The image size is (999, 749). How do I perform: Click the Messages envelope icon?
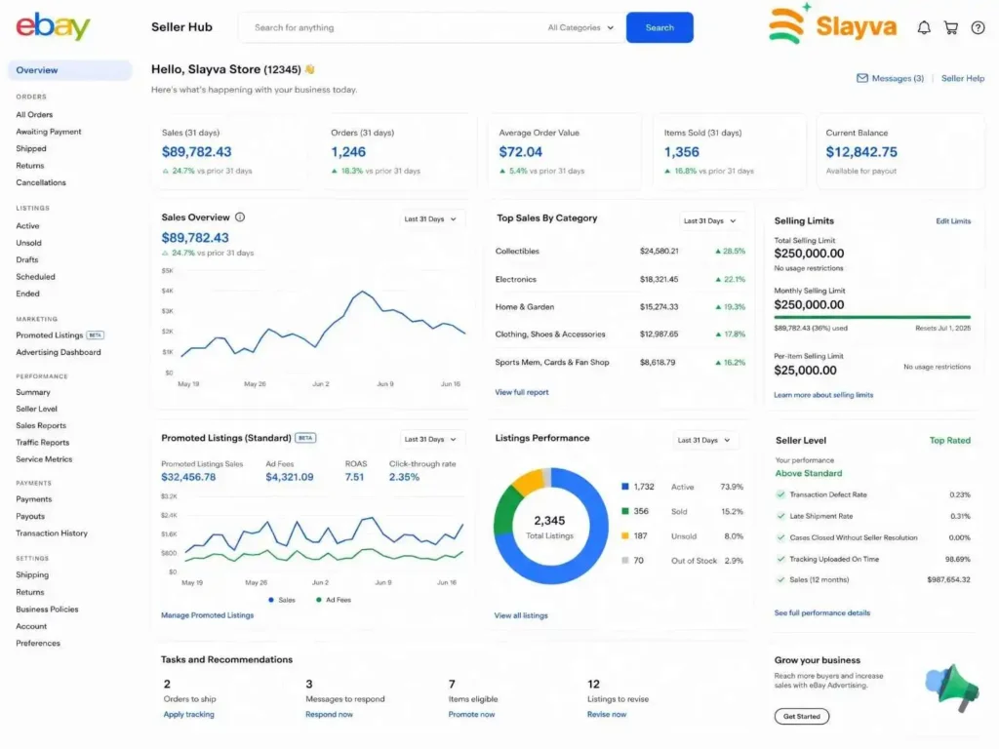tap(861, 78)
